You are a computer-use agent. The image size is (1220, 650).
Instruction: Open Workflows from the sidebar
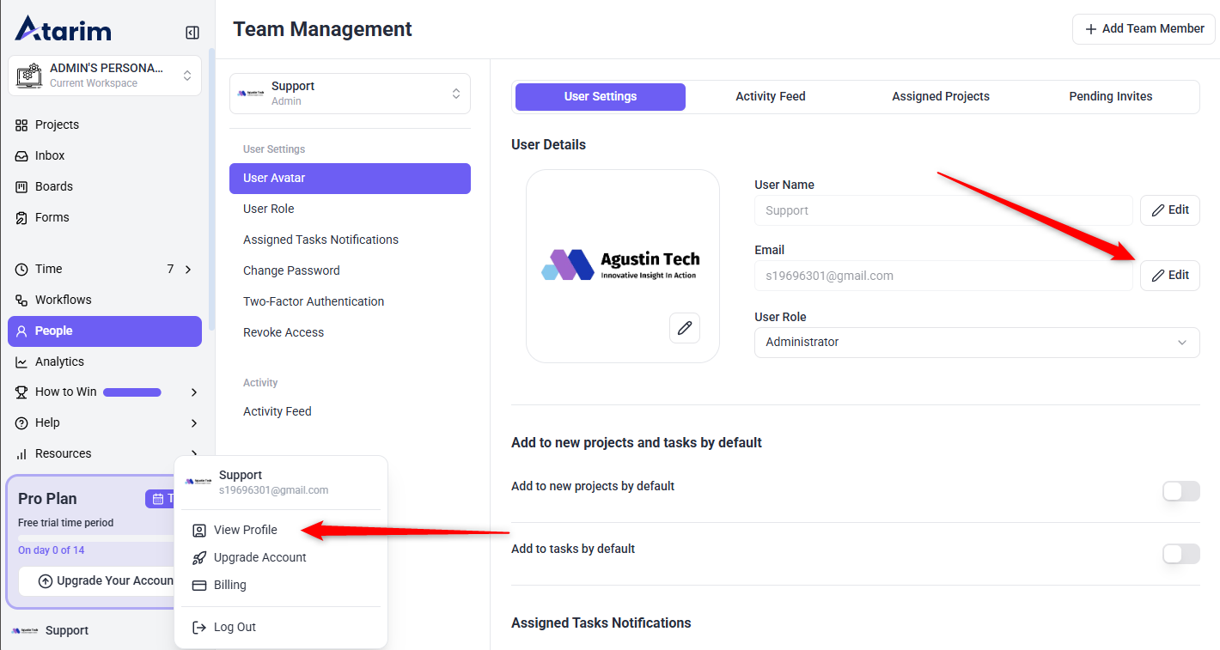(x=63, y=300)
